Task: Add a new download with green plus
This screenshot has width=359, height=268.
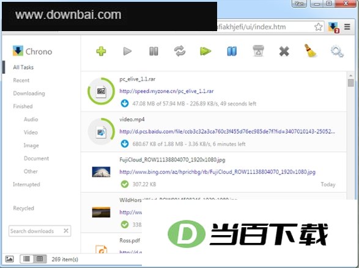Action: pos(101,51)
